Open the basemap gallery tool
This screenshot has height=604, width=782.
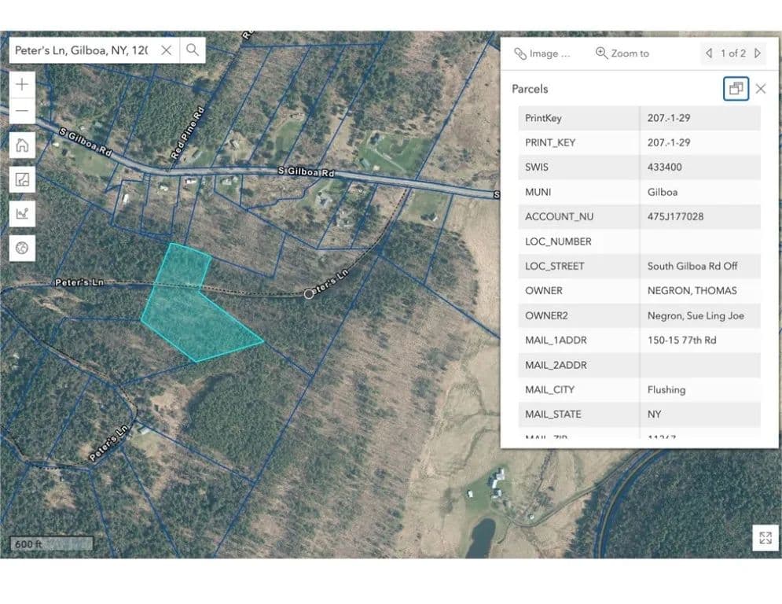[22, 179]
